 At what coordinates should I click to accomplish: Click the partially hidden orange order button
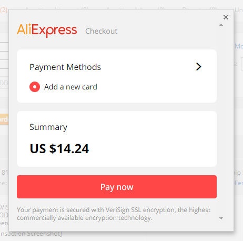[x=4, y=119]
